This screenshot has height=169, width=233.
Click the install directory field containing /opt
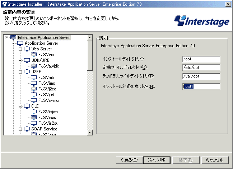201,59
